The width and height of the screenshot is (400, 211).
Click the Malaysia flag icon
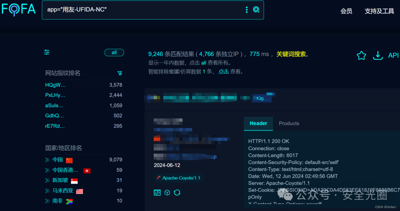click(x=79, y=191)
